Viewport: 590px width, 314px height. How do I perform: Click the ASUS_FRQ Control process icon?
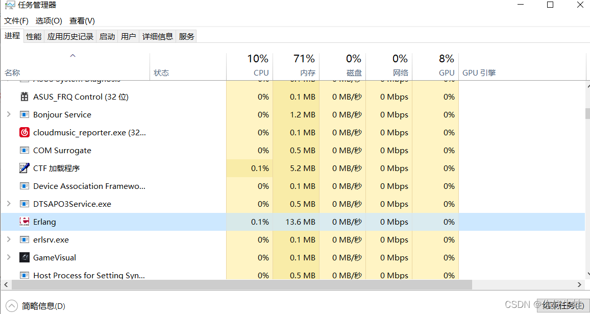[x=24, y=97]
